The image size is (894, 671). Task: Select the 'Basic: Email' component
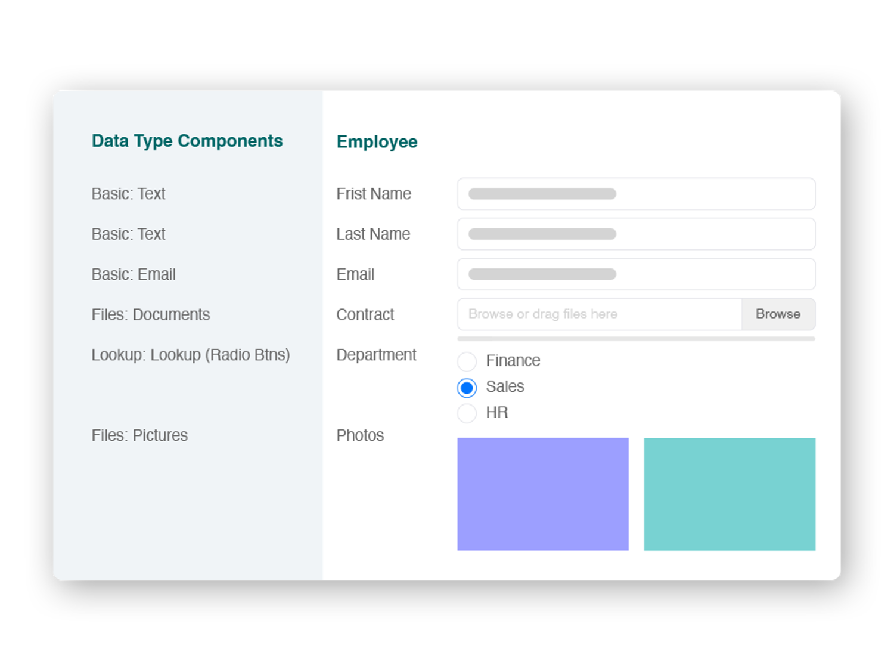[x=134, y=274]
